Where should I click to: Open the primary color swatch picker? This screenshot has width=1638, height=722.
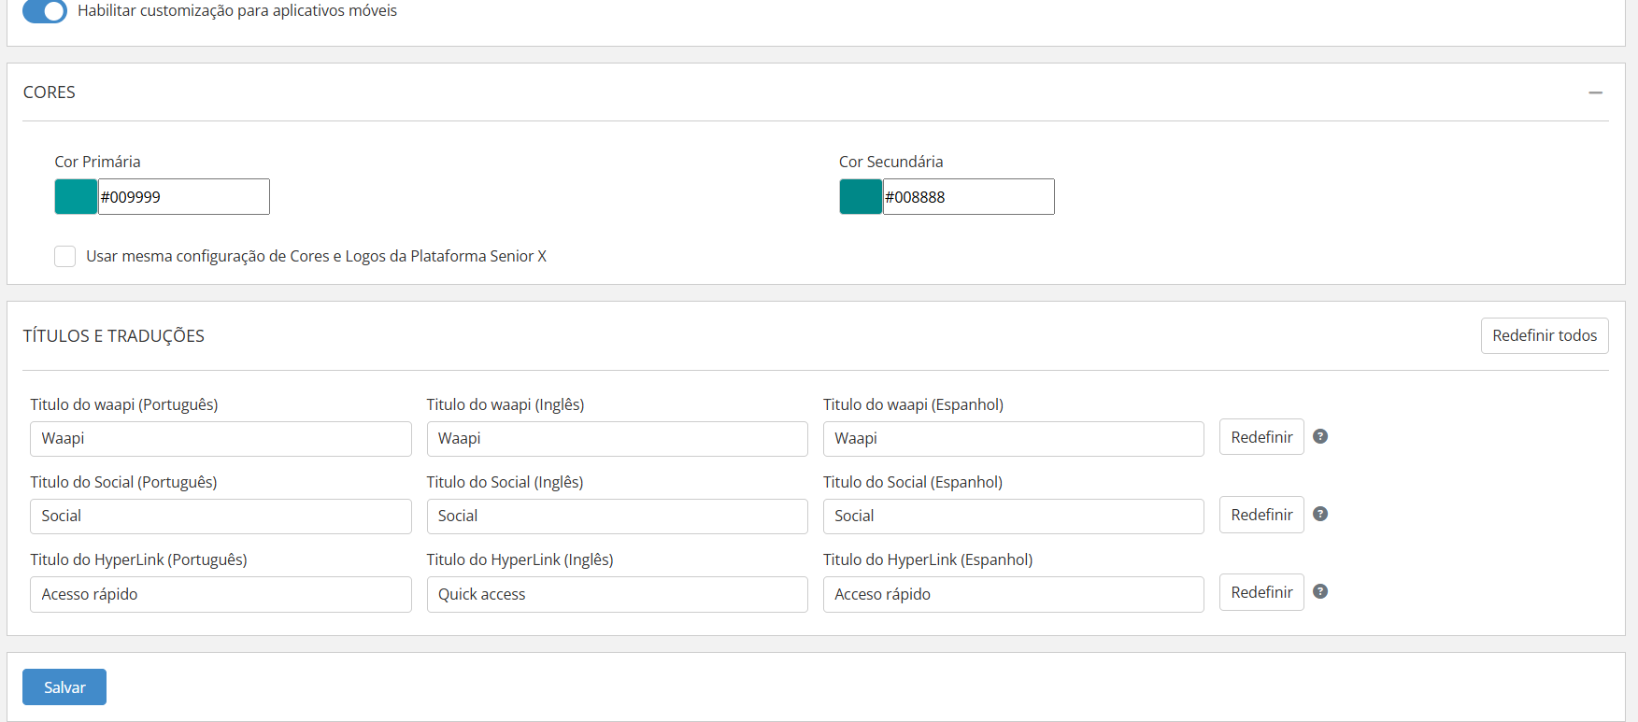click(x=76, y=197)
